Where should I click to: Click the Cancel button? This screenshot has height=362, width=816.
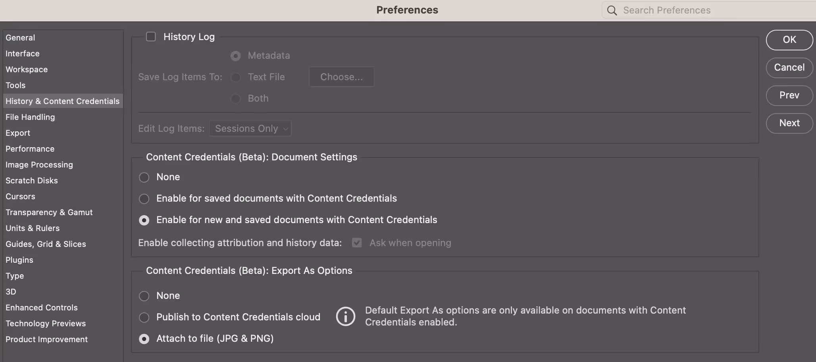click(x=789, y=67)
